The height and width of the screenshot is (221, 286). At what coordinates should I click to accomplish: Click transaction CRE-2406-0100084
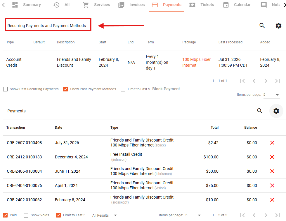tap(24, 171)
